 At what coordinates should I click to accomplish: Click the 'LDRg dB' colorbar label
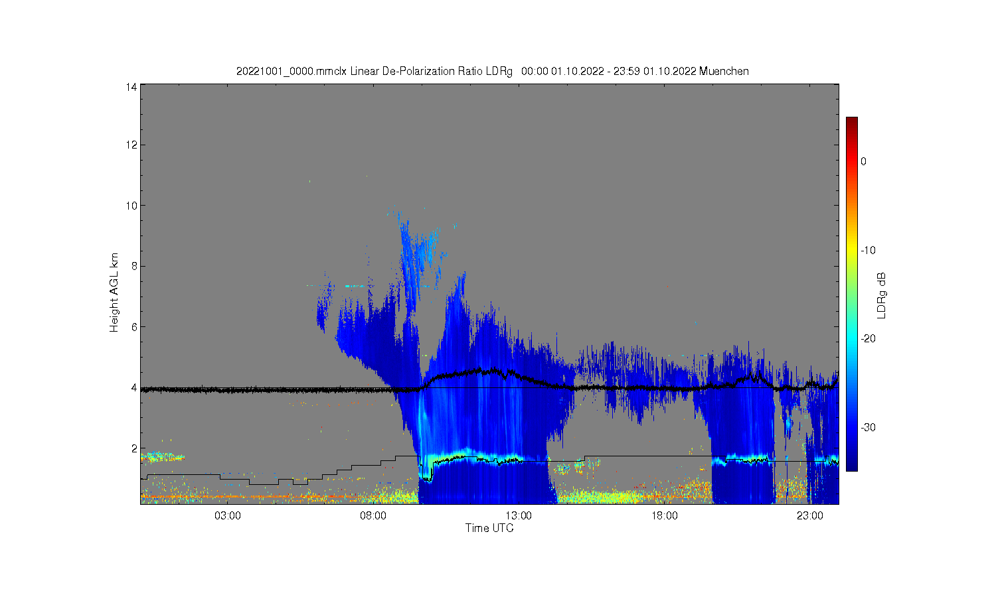(882, 296)
